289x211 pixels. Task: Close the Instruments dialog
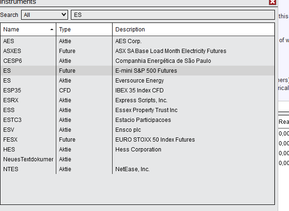pyautogui.click(x=272, y=2)
